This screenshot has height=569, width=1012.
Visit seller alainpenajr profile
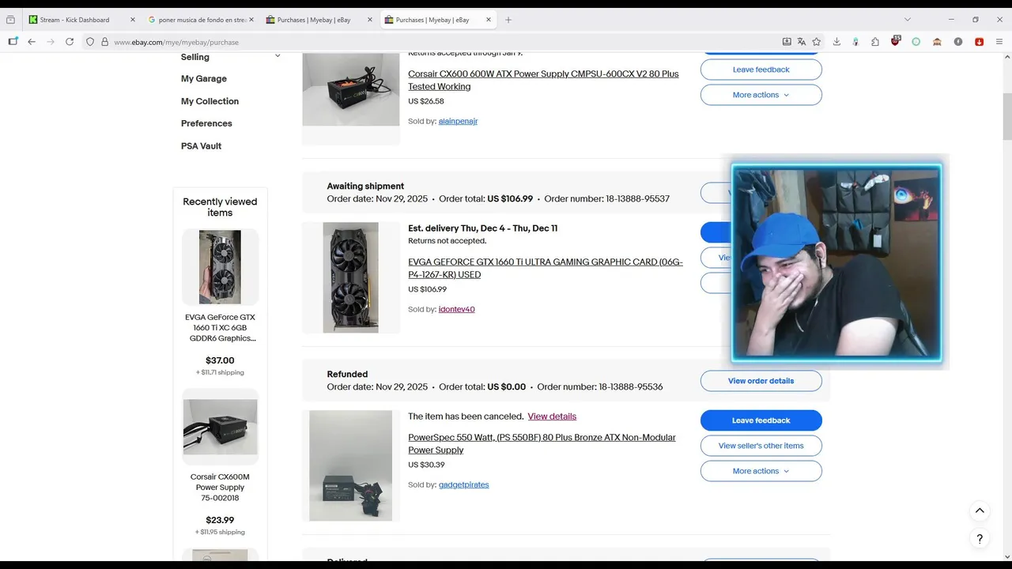click(458, 122)
